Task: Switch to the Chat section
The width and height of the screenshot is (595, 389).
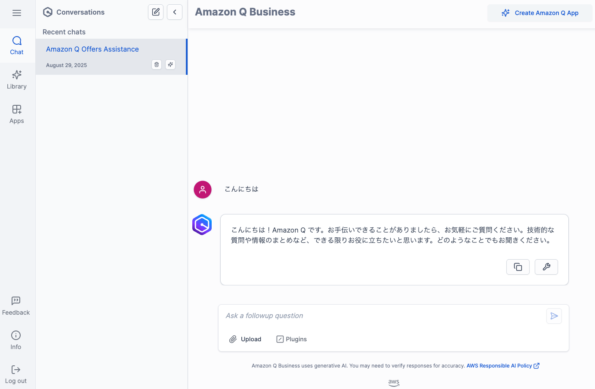Action: (17, 46)
